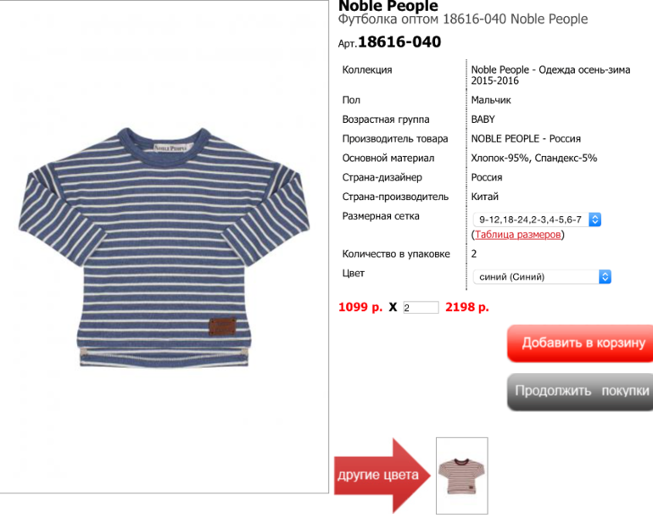
Task: Focus the quantity input field
Action: coord(421,308)
